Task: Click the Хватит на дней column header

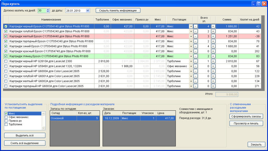Action: (249, 19)
